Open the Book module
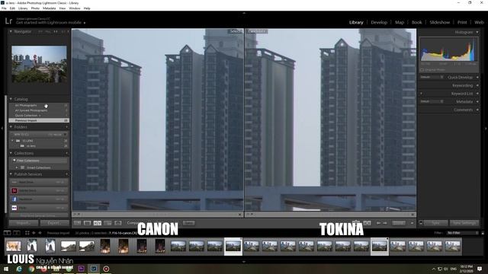 (x=417, y=22)
